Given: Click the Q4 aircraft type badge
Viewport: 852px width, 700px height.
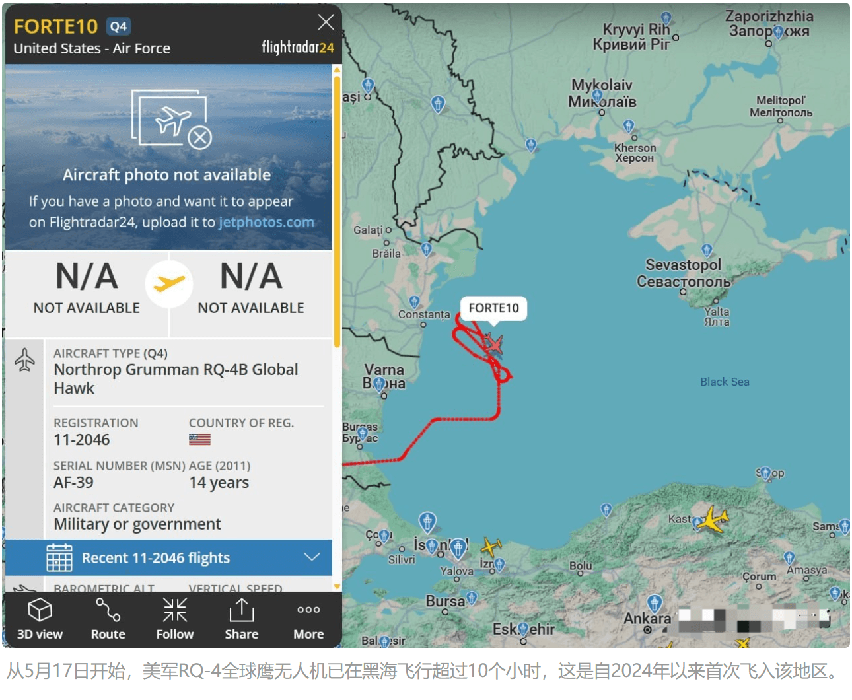Looking at the screenshot, I should (x=119, y=26).
